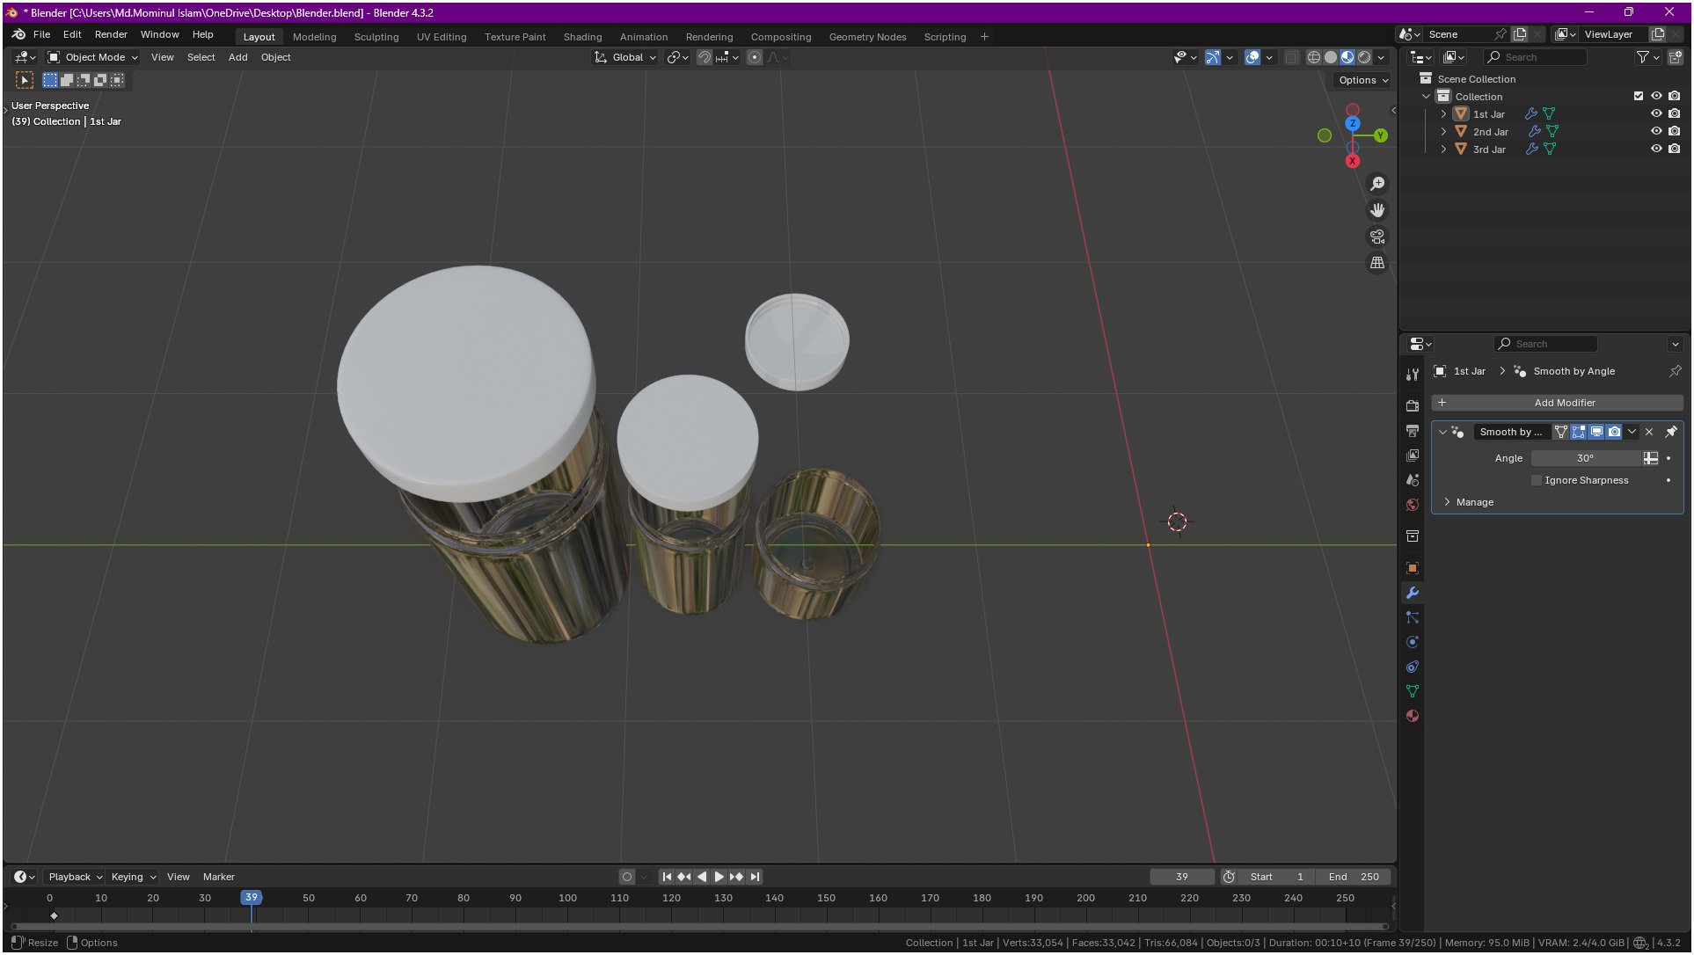Select material preview viewport shading

[1347, 57]
